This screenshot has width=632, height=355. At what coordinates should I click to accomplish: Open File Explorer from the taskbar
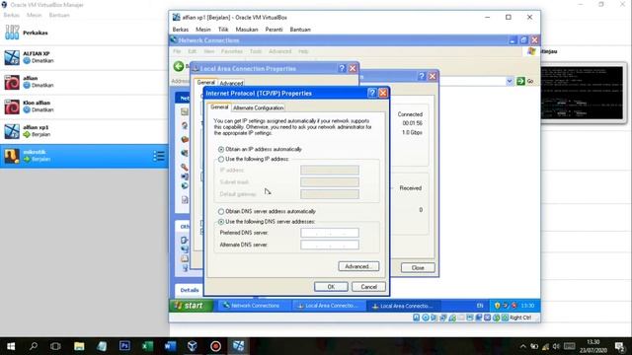pos(79,346)
